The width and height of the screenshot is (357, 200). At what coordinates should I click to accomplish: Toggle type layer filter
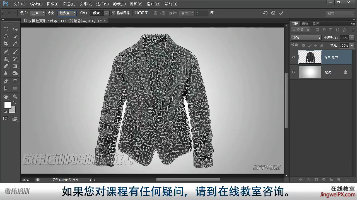331,30
